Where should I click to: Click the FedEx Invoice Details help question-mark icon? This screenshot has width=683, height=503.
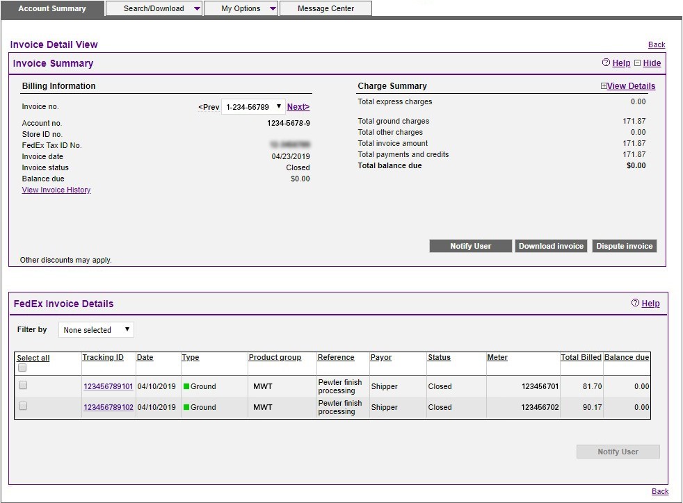click(x=636, y=303)
